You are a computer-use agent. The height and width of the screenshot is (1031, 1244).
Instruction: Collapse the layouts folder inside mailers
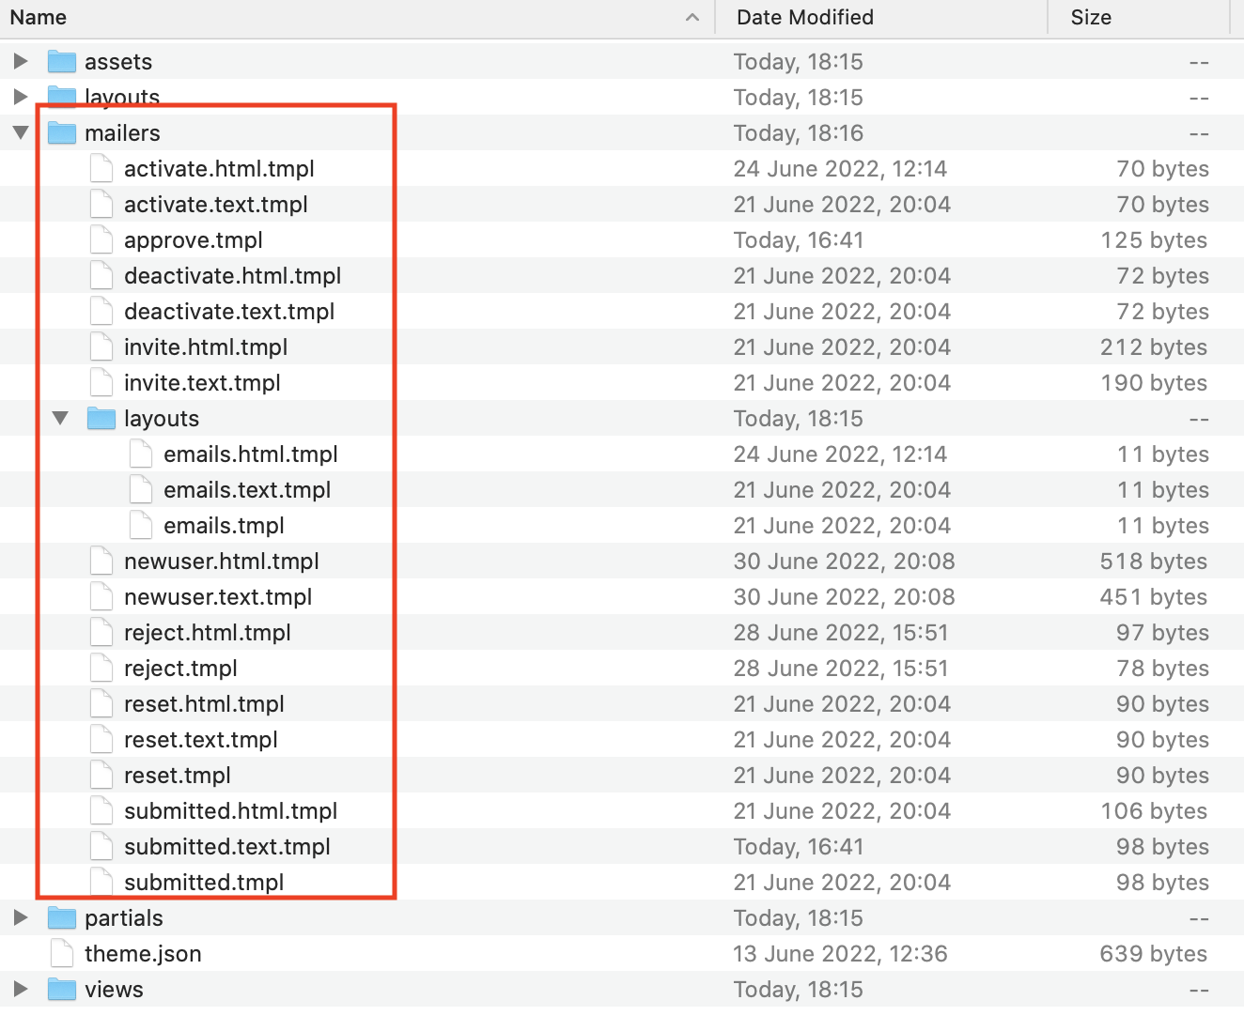pyautogui.click(x=60, y=418)
